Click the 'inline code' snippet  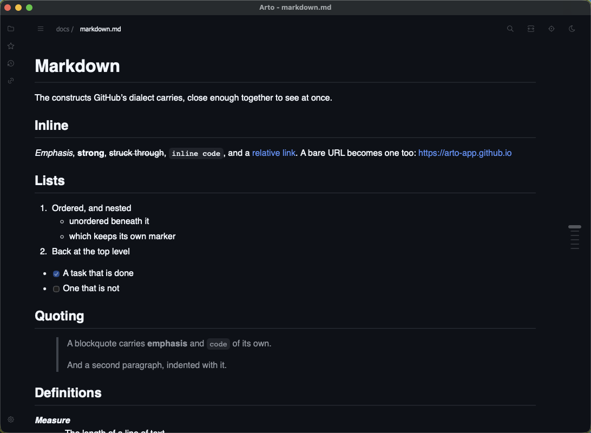[196, 153]
